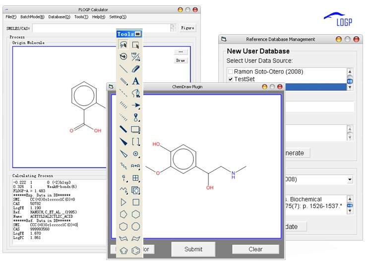The image size is (368, 261).
Task: Click ACETYLSALICYLIC_ACID name in Calculating Process
Action: (52, 216)
